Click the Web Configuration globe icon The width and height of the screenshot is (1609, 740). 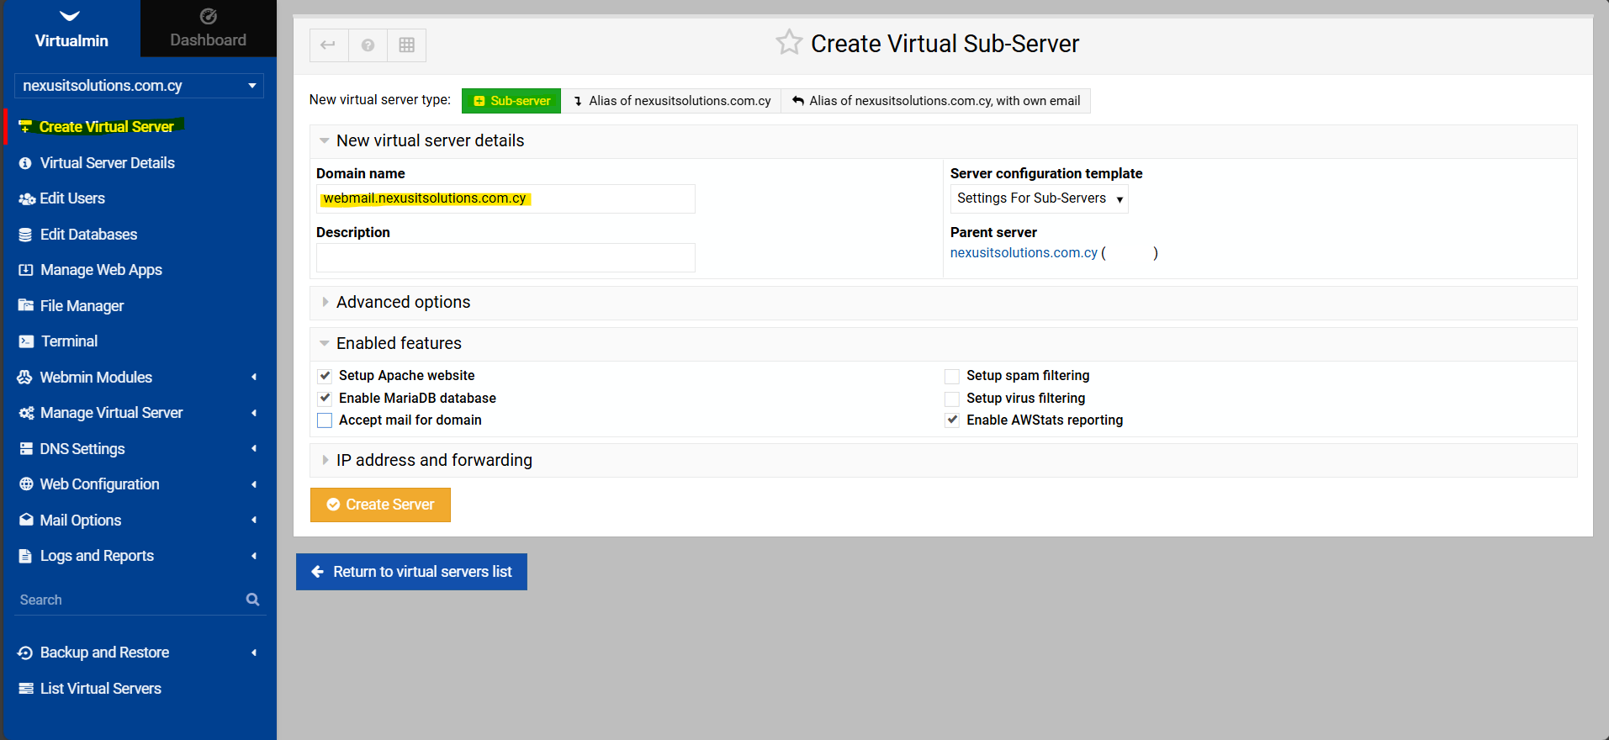[x=26, y=484]
